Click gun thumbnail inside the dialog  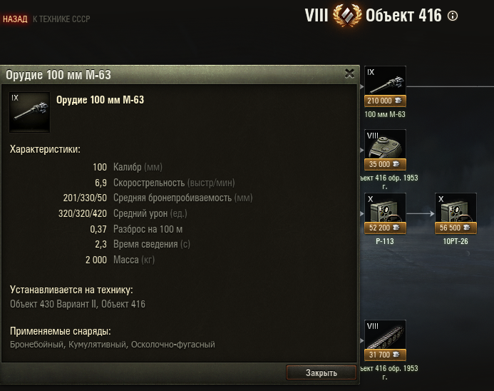coord(29,112)
